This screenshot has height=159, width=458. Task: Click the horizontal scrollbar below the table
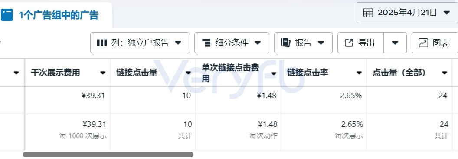[x=108, y=155]
